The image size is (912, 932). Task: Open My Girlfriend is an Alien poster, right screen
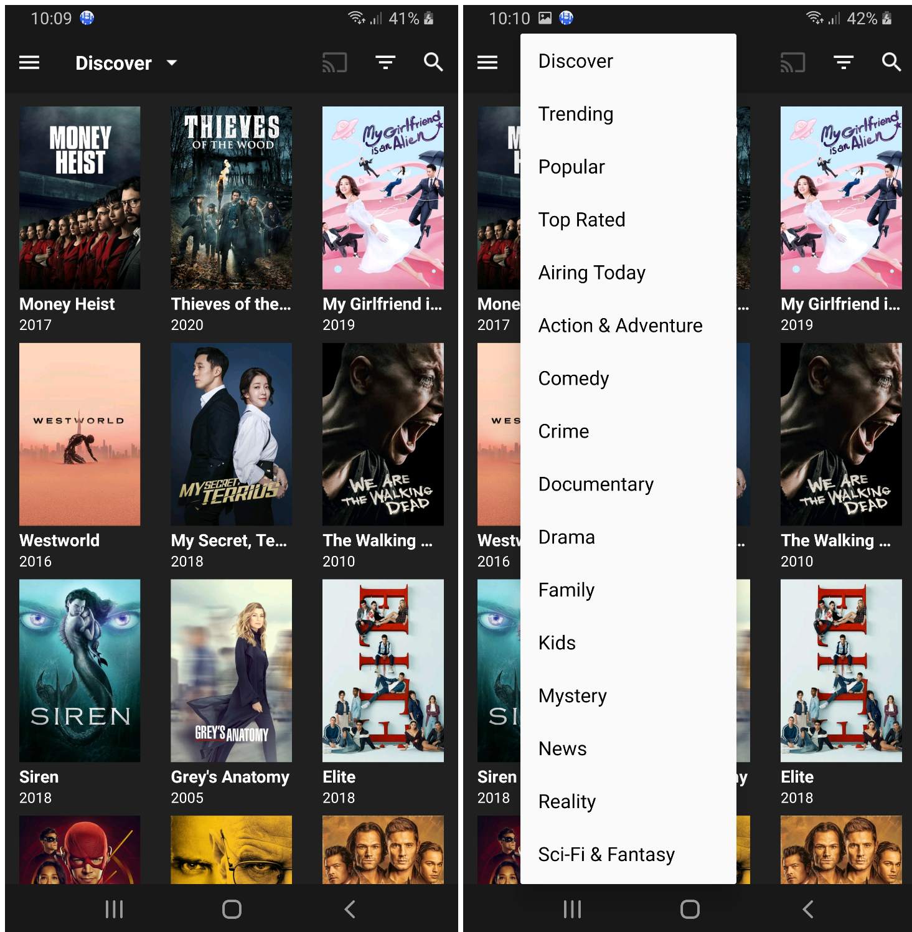[841, 197]
